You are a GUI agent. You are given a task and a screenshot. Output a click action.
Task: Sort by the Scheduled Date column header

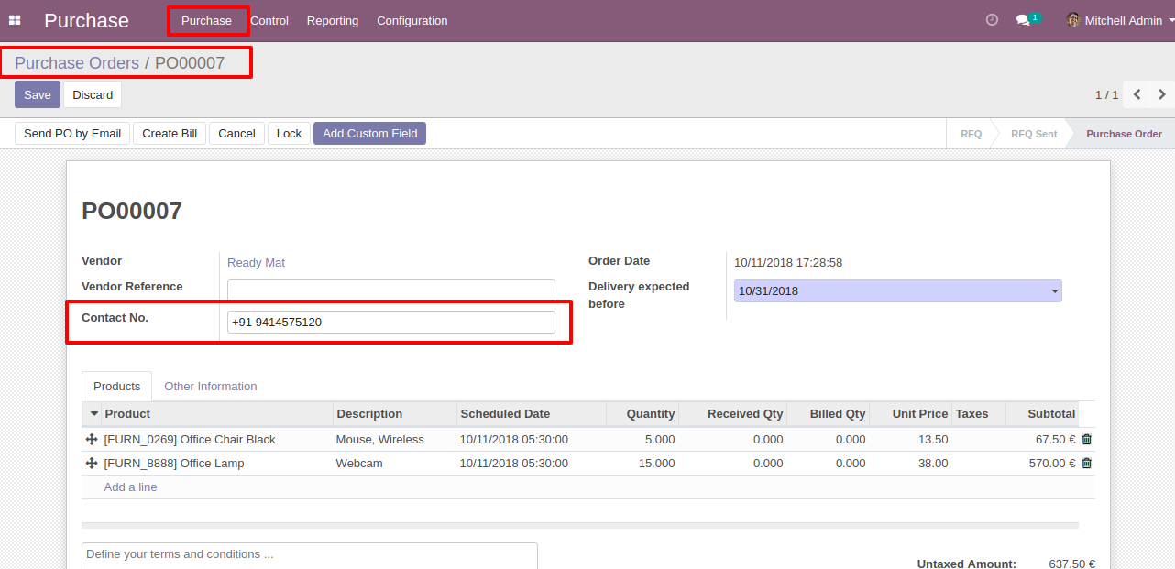point(532,414)
